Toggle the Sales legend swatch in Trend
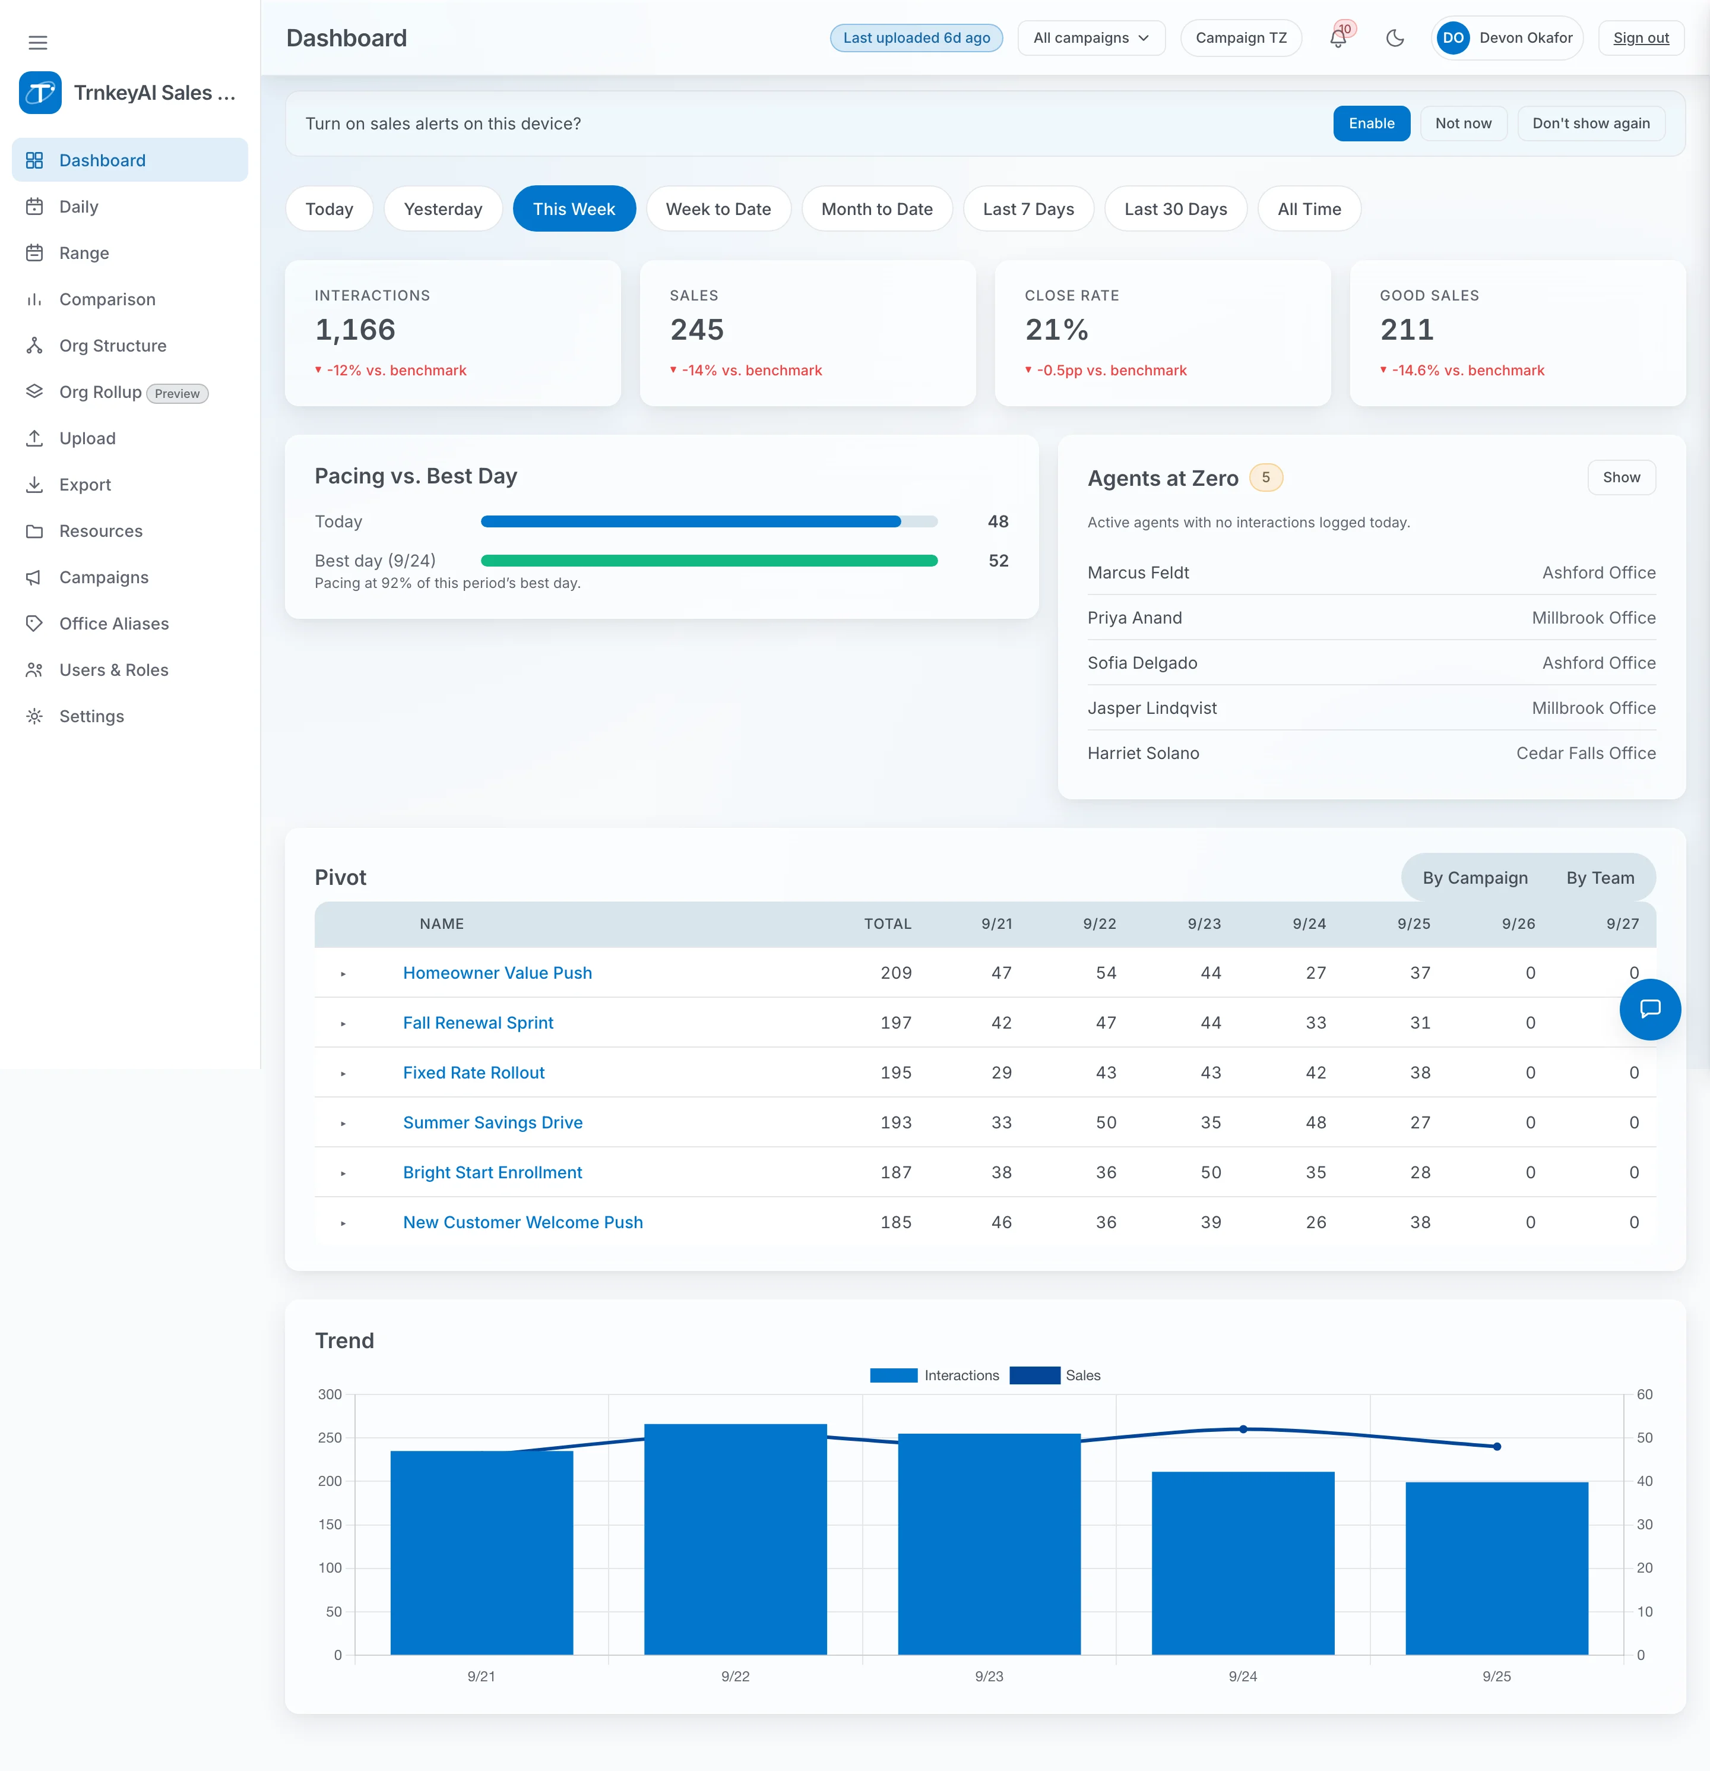This screenshot has width=1710, height=1771. 1034,1375
